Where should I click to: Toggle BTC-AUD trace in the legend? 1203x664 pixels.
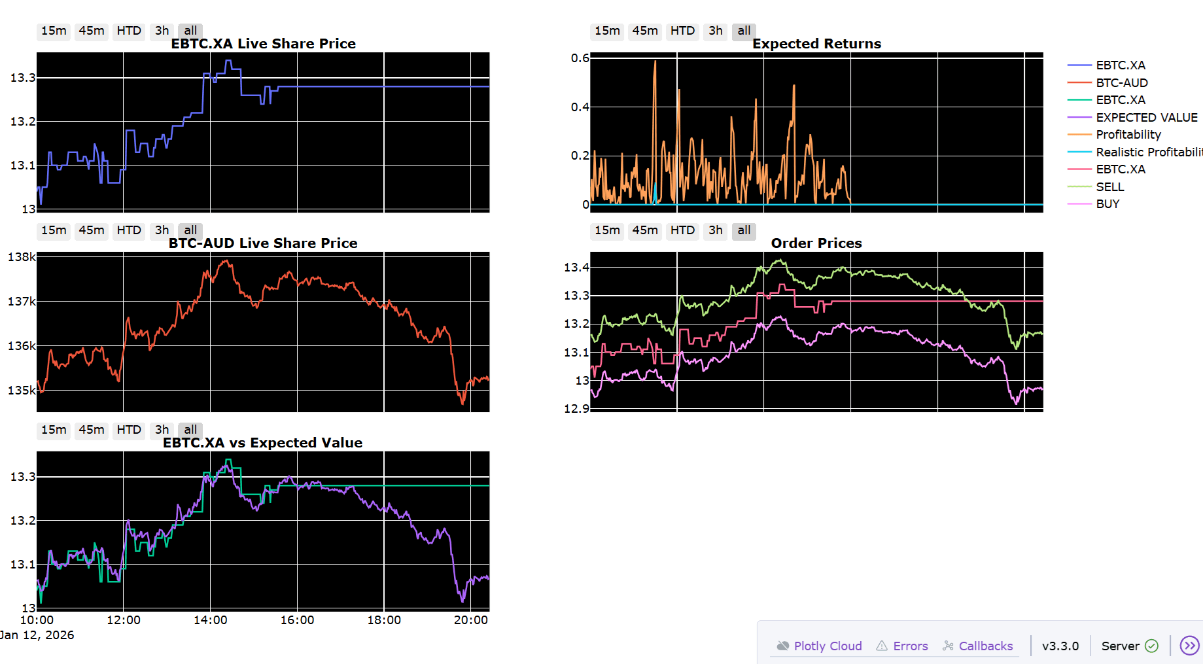coord(1121,82)
